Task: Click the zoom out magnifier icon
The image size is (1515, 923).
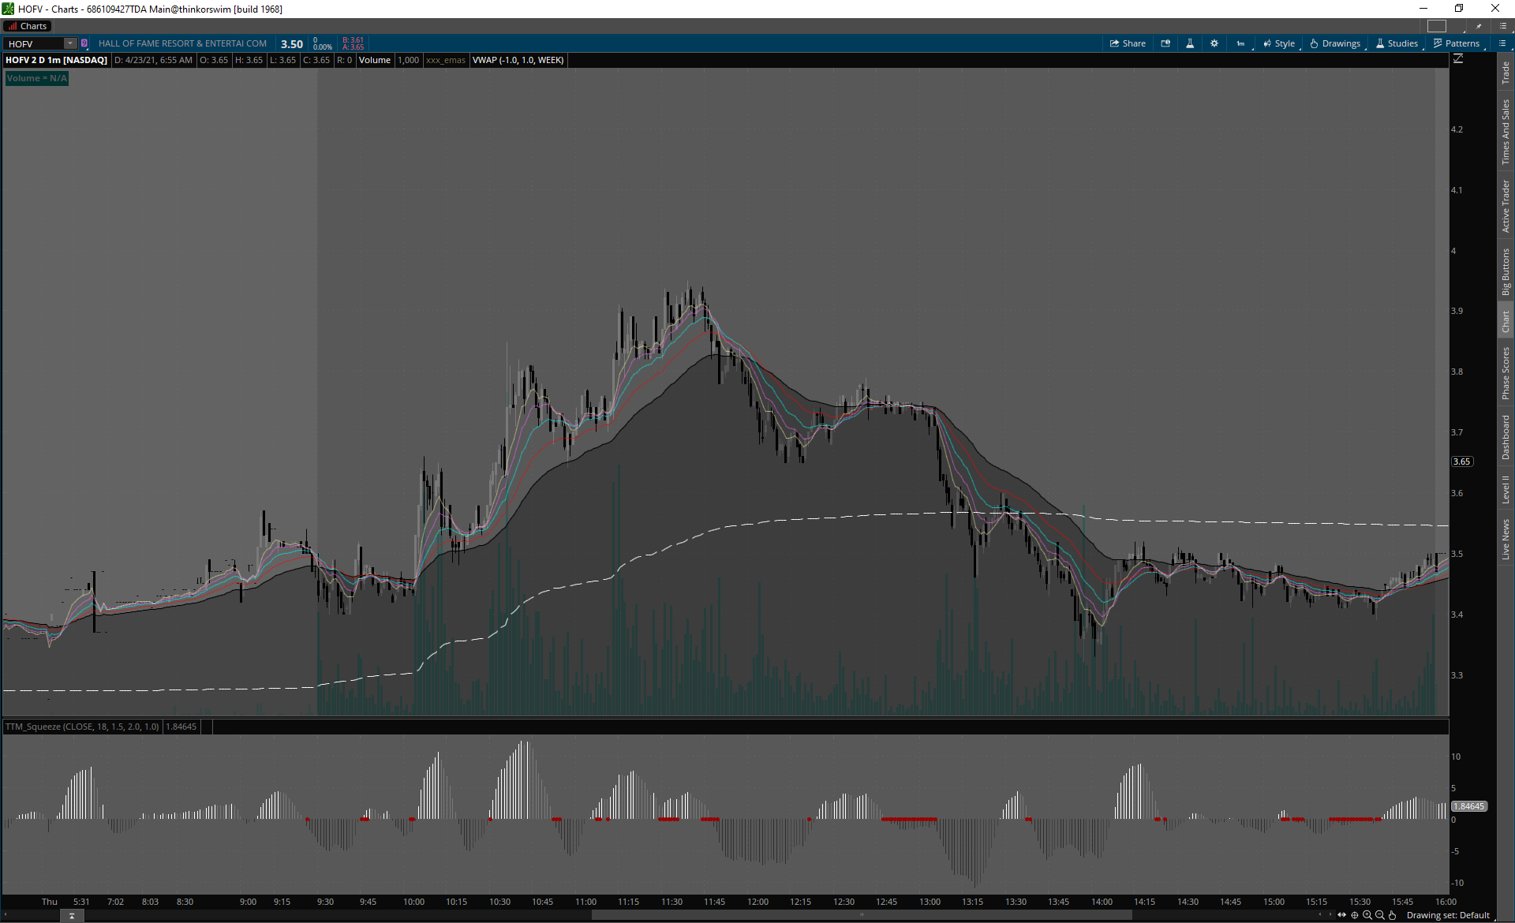Action: [1380, 915]
